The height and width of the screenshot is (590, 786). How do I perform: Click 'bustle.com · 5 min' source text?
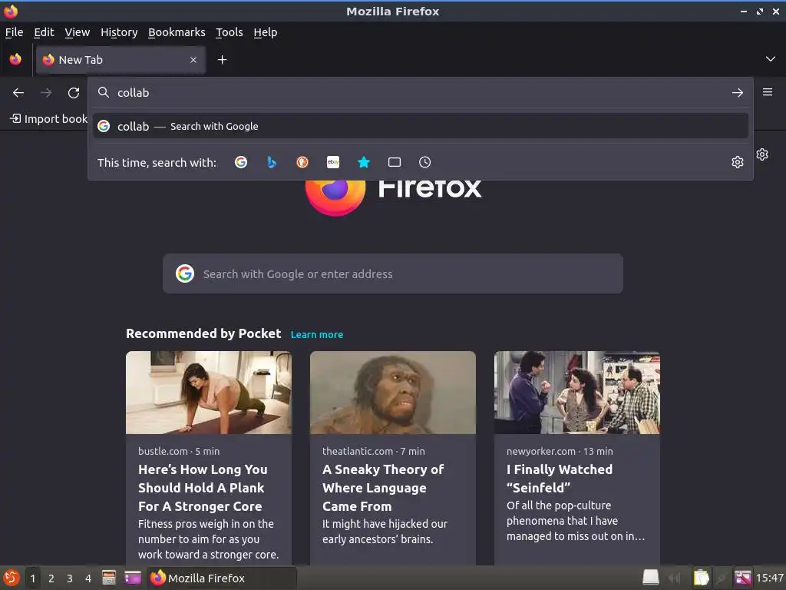click(x=179, y=451)
